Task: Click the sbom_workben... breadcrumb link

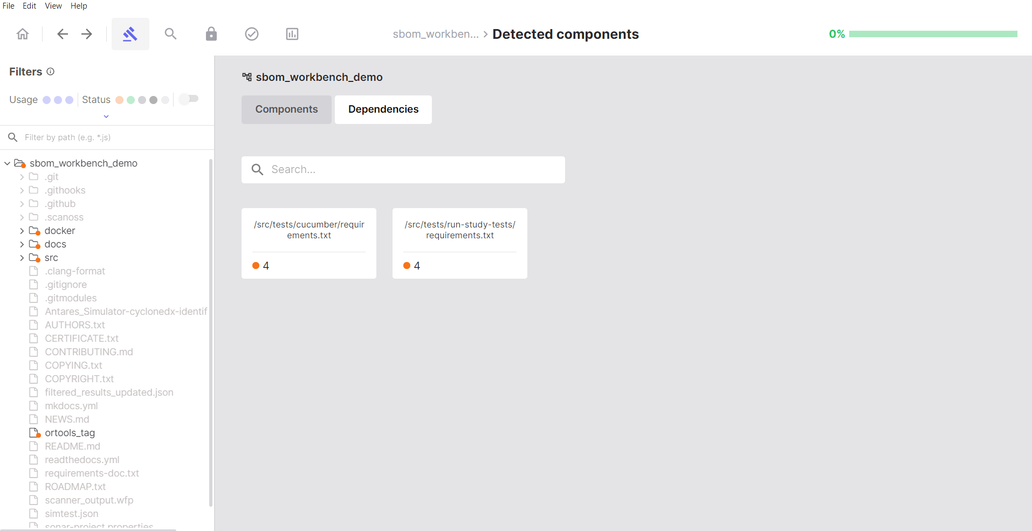Action: point(436,34)
